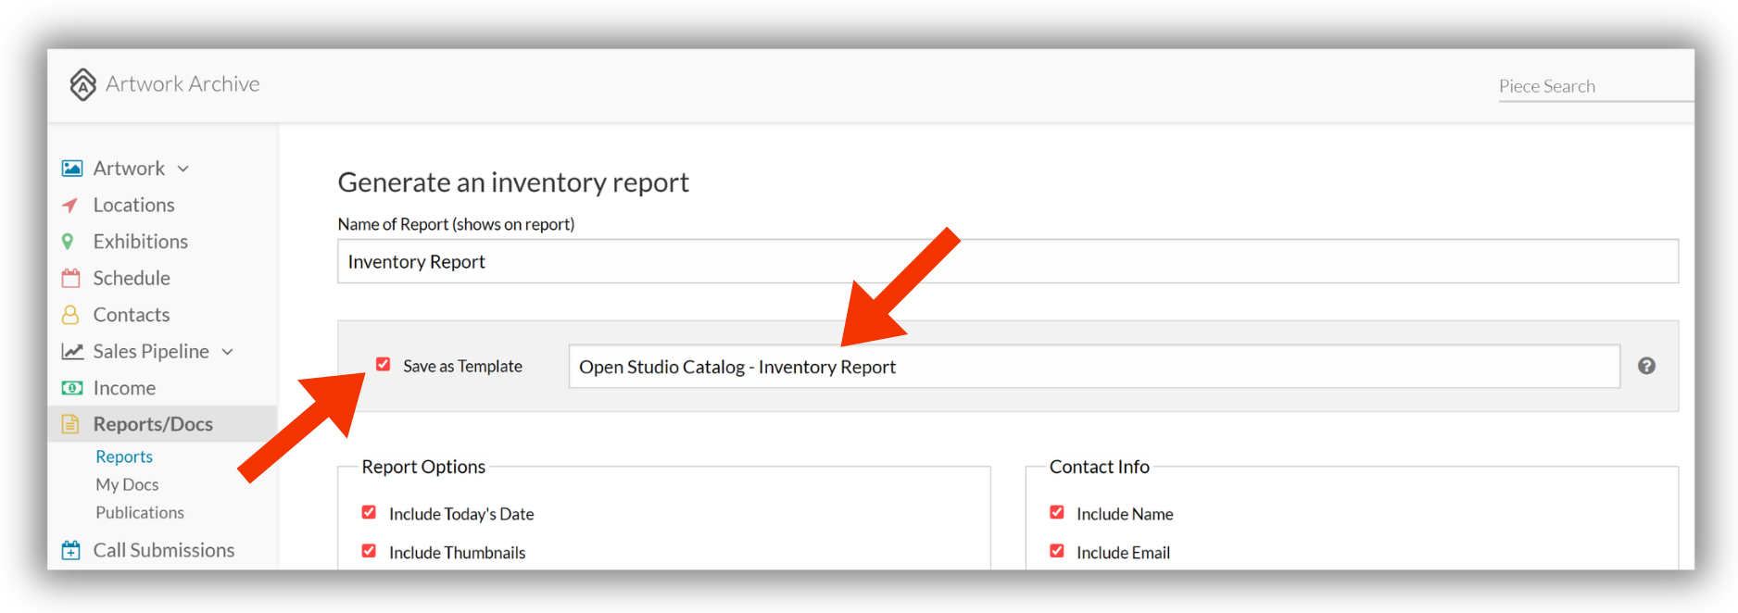
Task: Select the Income money icon
Action: tap(71, 388)
